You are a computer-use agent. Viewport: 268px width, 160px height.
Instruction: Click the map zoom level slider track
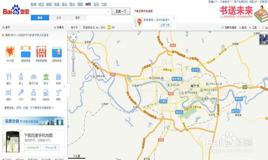[x=73, y=59]
